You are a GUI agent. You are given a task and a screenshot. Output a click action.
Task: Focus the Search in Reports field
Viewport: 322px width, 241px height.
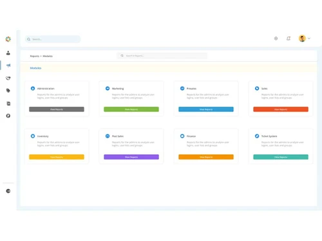162,56
